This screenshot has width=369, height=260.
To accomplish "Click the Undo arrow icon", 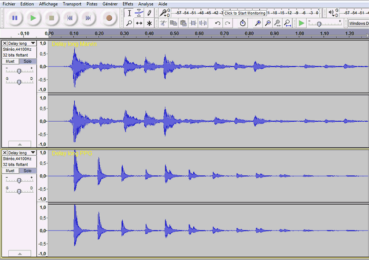I will 218,23.
